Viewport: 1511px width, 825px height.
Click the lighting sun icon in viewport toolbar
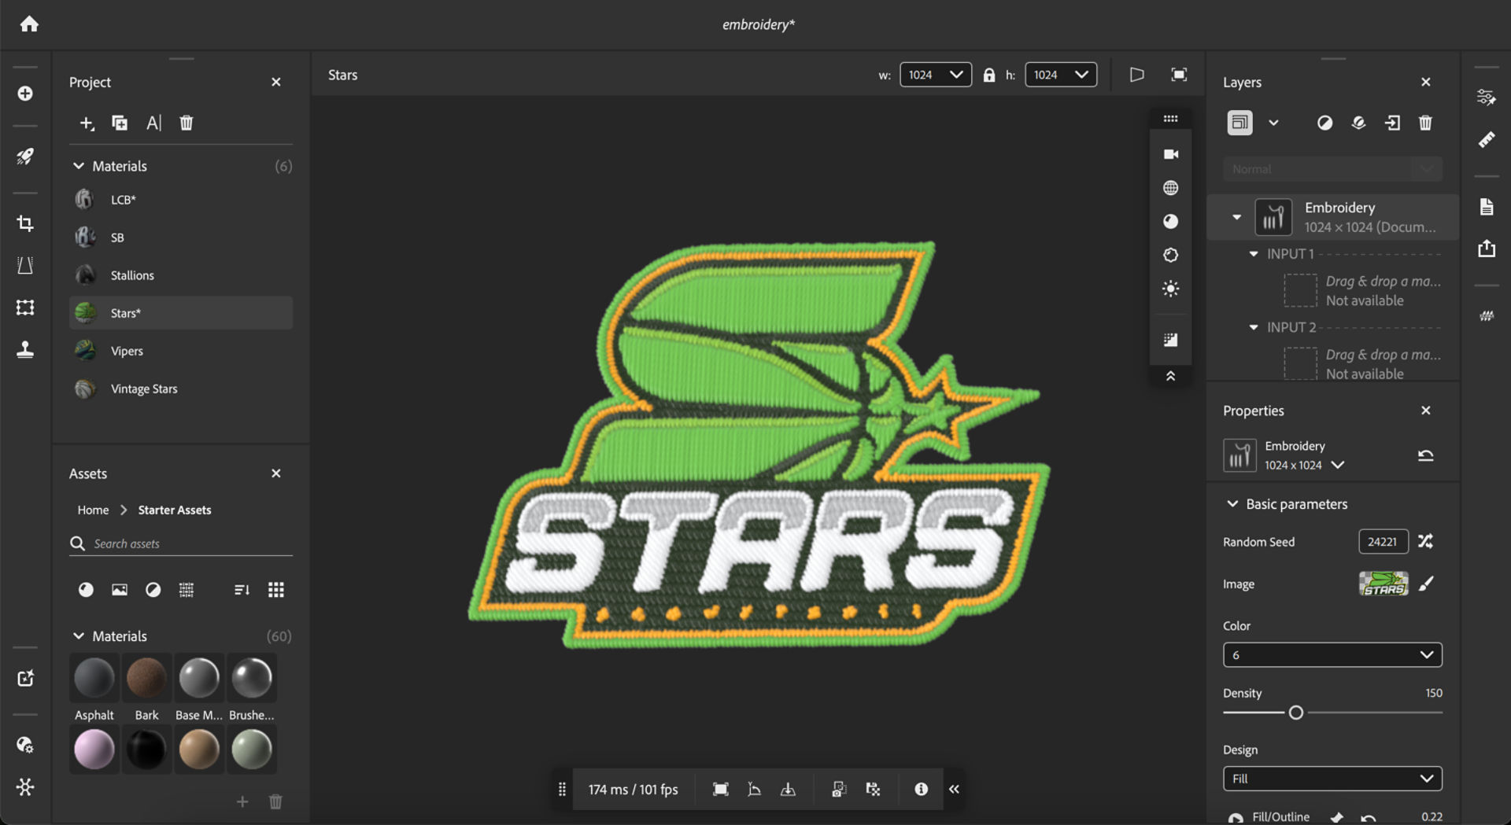[x=1171, y=289]
